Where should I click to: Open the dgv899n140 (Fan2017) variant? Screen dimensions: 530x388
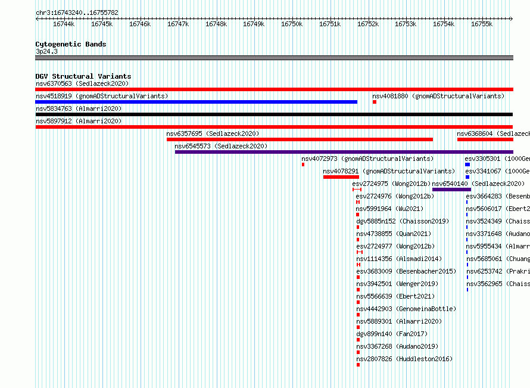(x=392, y=334)
